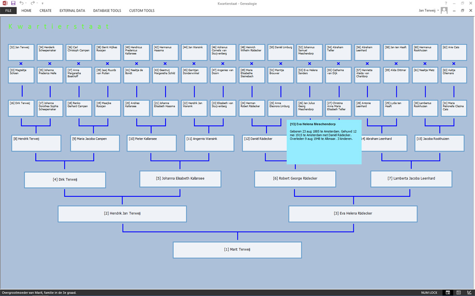Select the [2] Hendrik Jan Terweij box
The width and height of the screenshot is (475, 296).
(122, 214)
